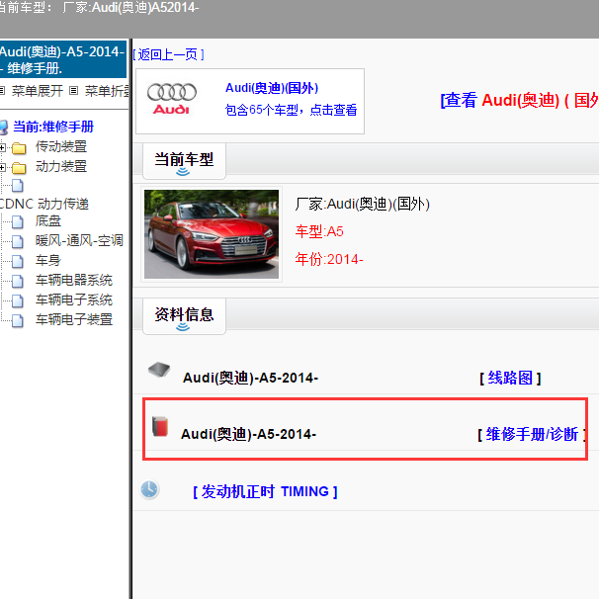Select 当前:维修手册 tree root
Image resolution: width=599 pixels, height=599 pixels.
tap(53, 127)
